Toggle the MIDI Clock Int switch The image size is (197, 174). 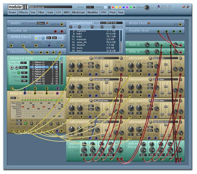pos(43,38)
